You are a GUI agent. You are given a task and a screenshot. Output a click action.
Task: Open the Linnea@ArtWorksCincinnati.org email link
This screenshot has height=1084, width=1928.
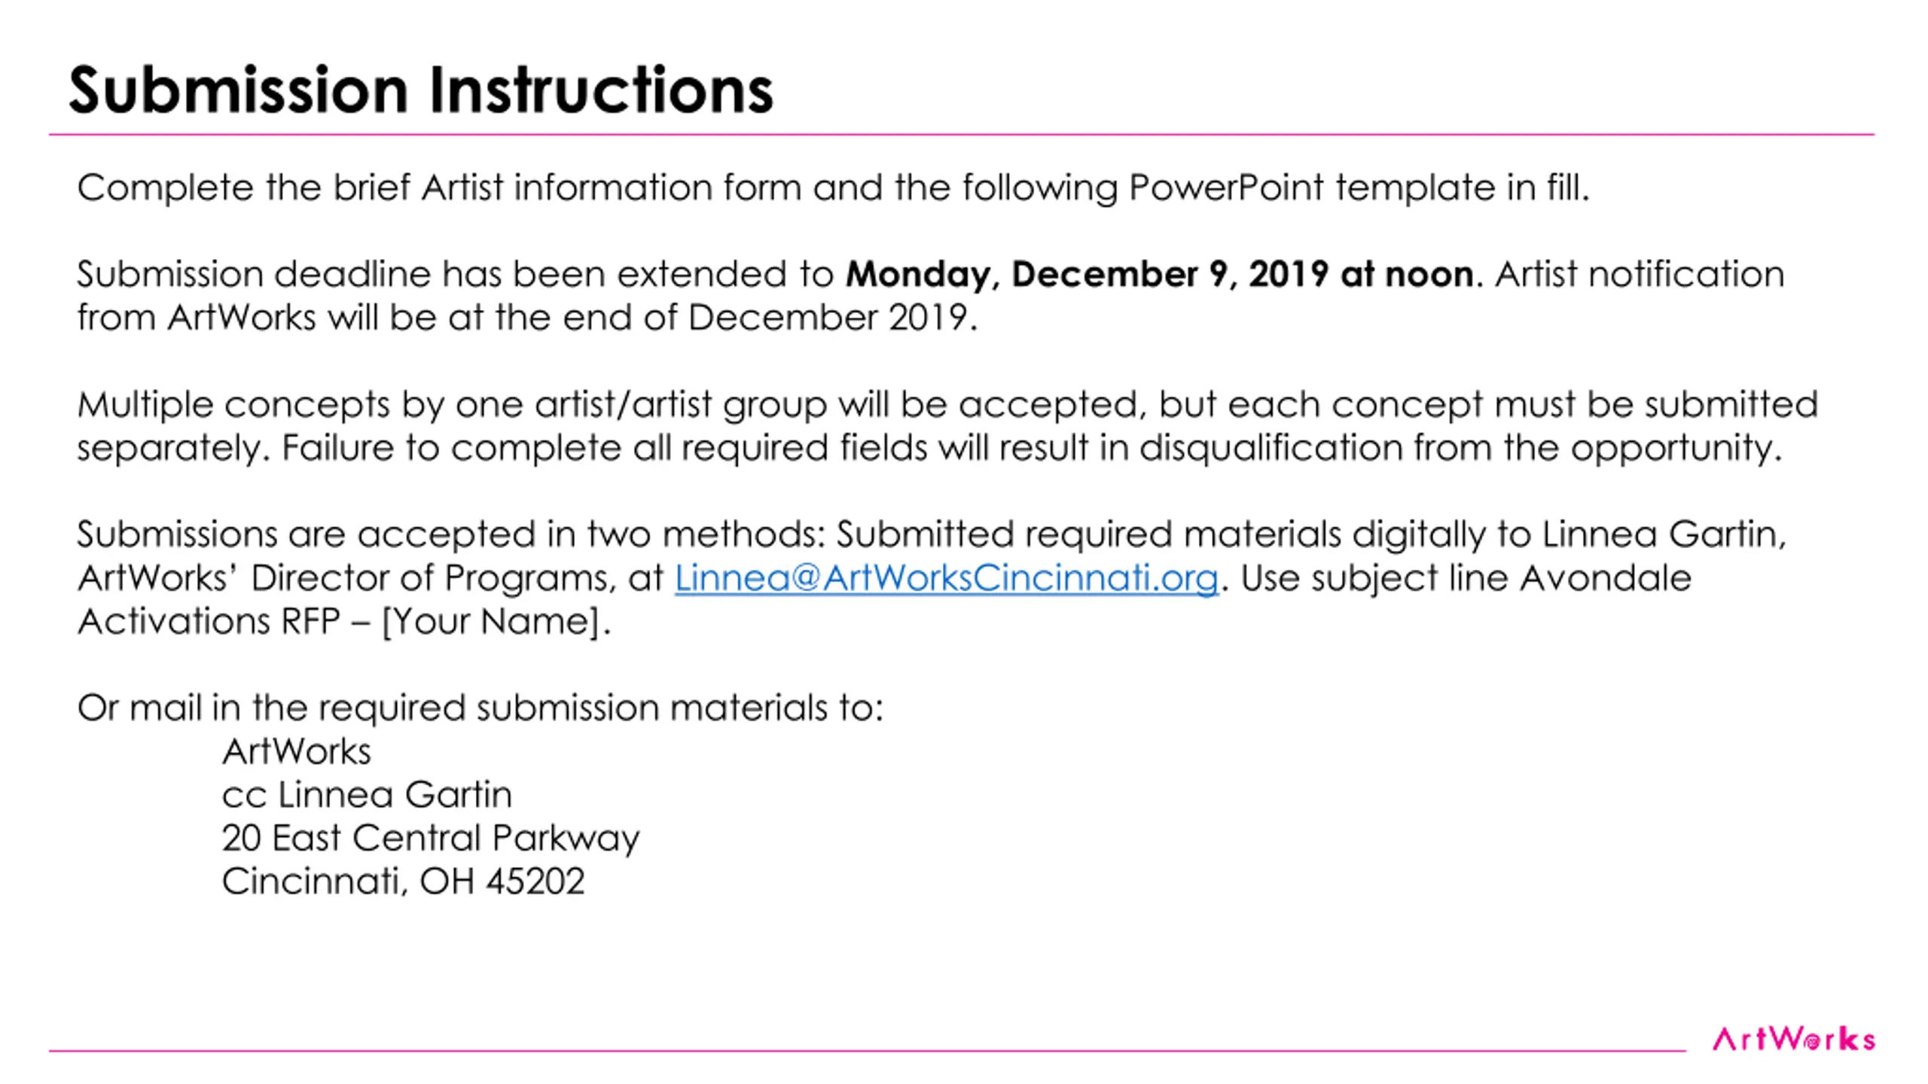point(946,578)
